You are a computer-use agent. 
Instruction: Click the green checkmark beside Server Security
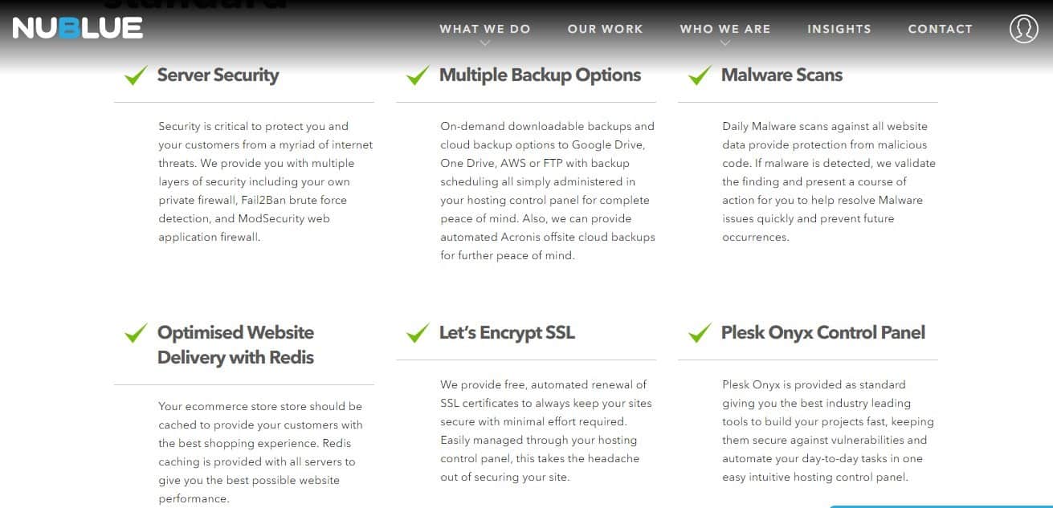click(x=136, y=75)
